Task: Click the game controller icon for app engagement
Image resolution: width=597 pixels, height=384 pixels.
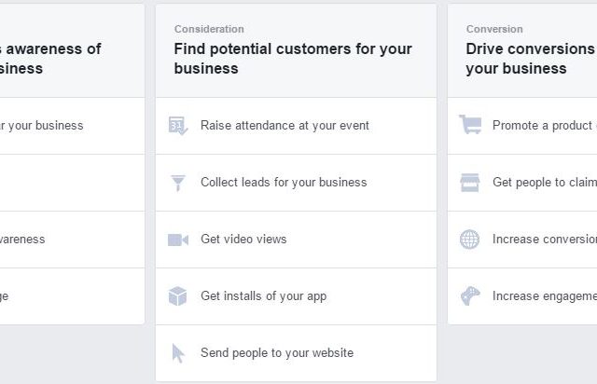Action: [x=470, y=295]
